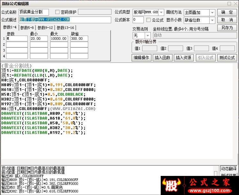This screenshot has height=195, width=239.
Task: Click the 公式名称 formula name field
Action: (x=34, y=12)
